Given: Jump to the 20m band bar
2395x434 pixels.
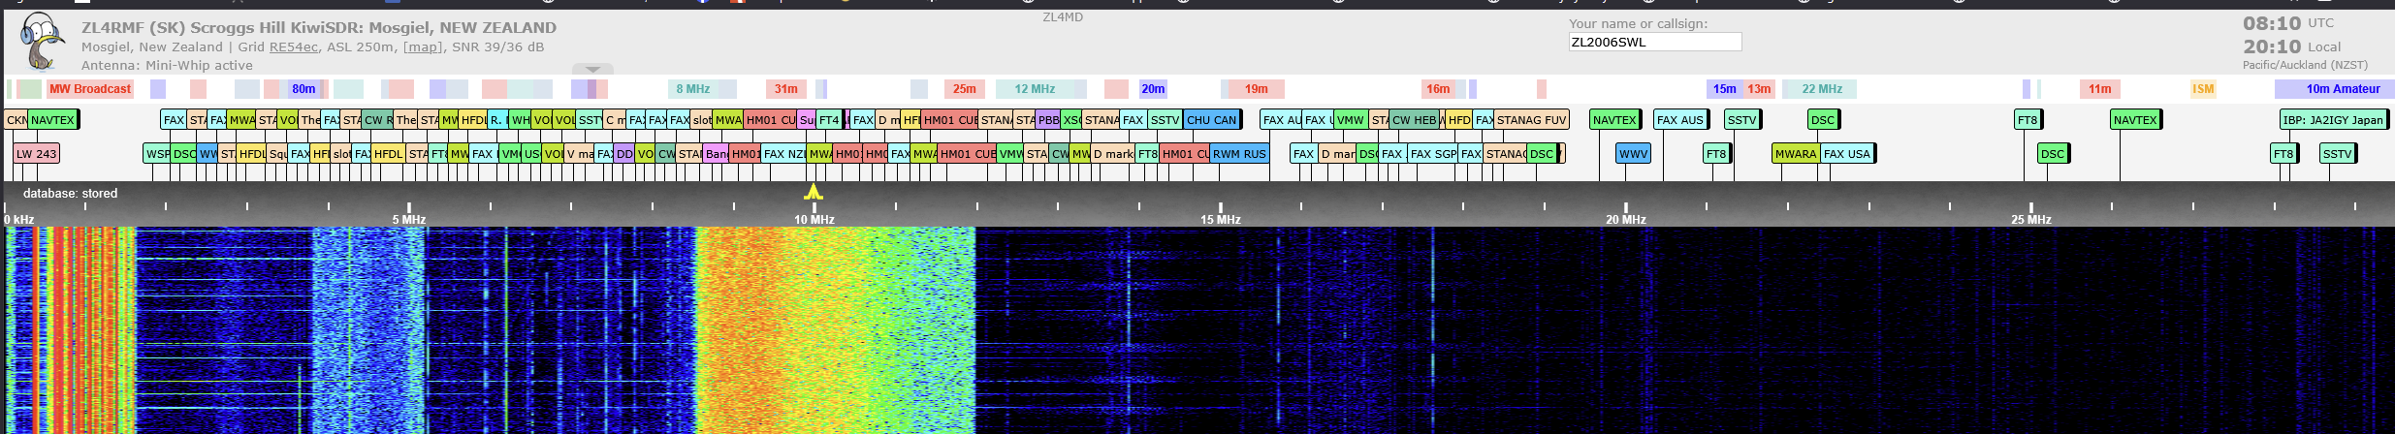Looking at the screenshot, I should pos(1153,89).
